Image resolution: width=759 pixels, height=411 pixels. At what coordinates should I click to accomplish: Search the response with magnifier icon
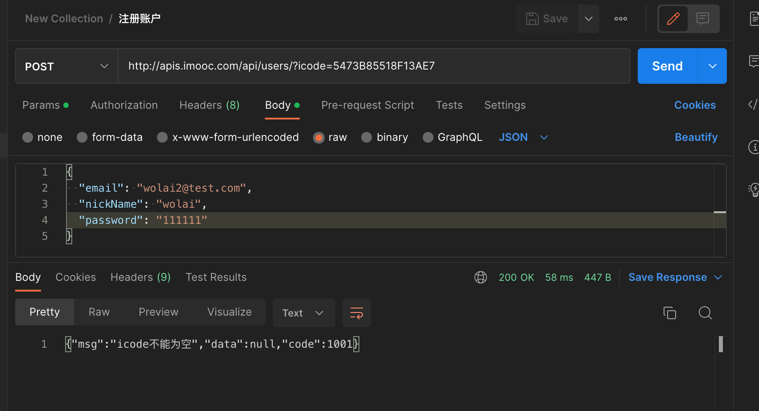click(705, 313)
